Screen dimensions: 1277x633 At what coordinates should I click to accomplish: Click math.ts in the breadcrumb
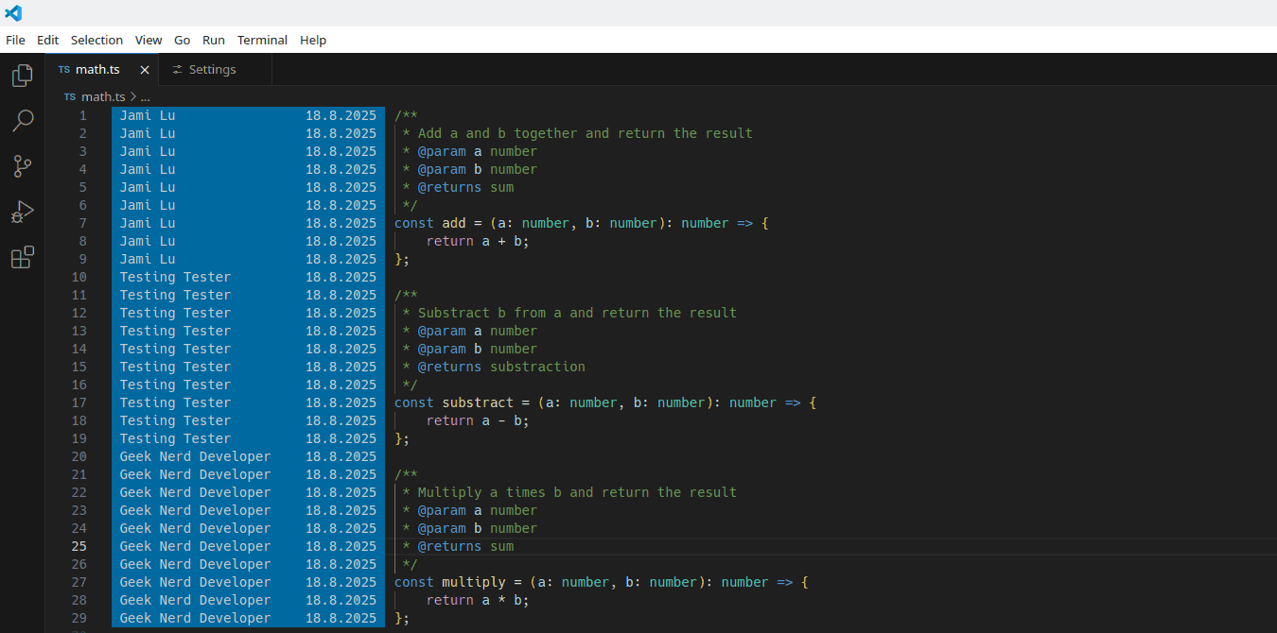[x=103, y=96]
